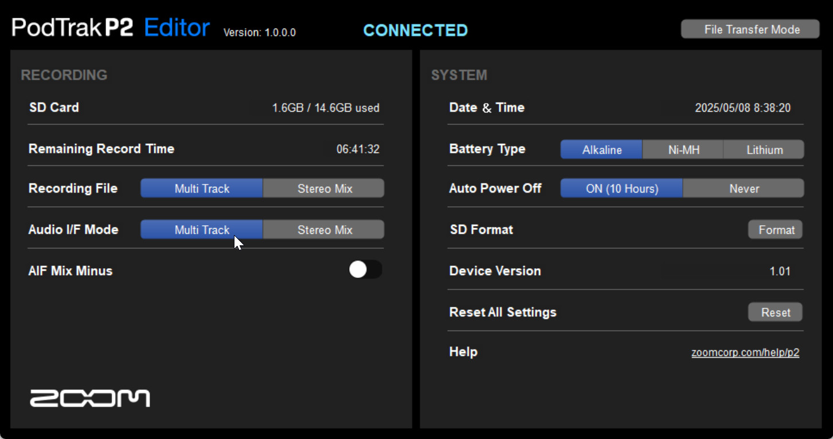Switch to File Transfer Mode
Image resolution: width=833 pixels, height=439 pixels.
coord(750,29)
